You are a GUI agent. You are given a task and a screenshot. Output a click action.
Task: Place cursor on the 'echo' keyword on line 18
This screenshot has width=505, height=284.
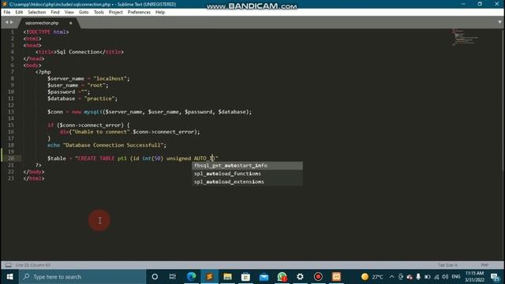tap(54, 145)
